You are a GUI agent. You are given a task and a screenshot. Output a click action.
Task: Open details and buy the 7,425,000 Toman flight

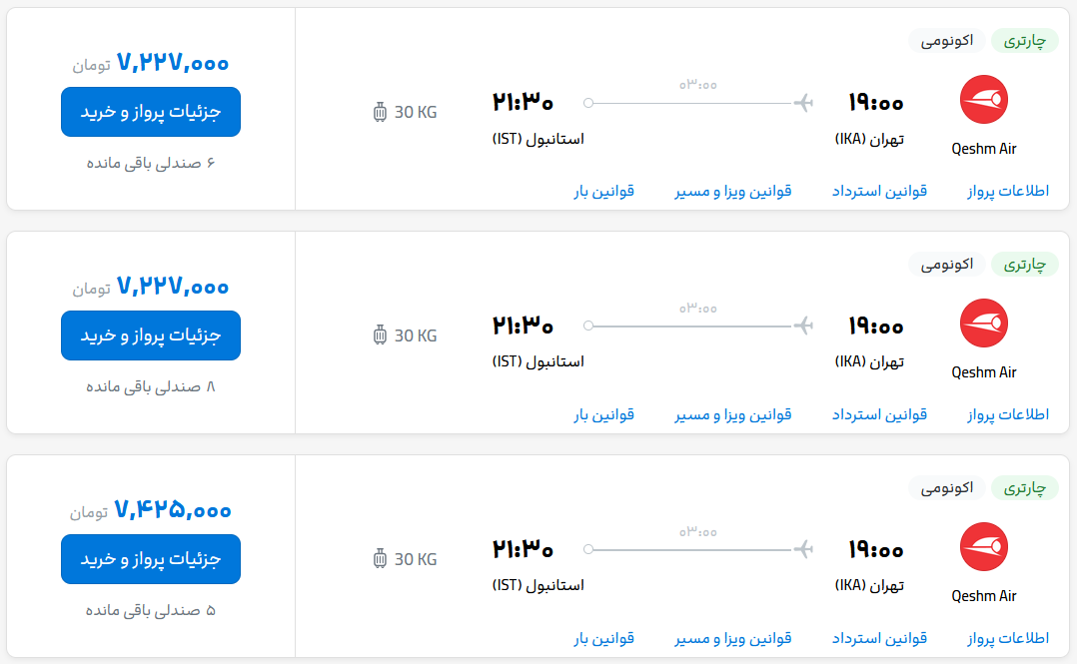click(x=151, y=559)
